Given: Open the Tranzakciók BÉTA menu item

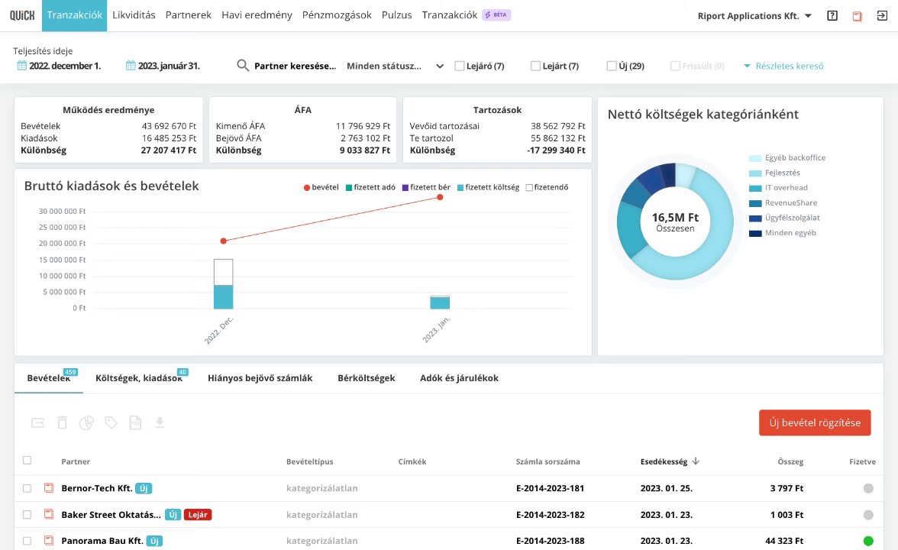Looking at the screenshot, I should coord(466,15).
